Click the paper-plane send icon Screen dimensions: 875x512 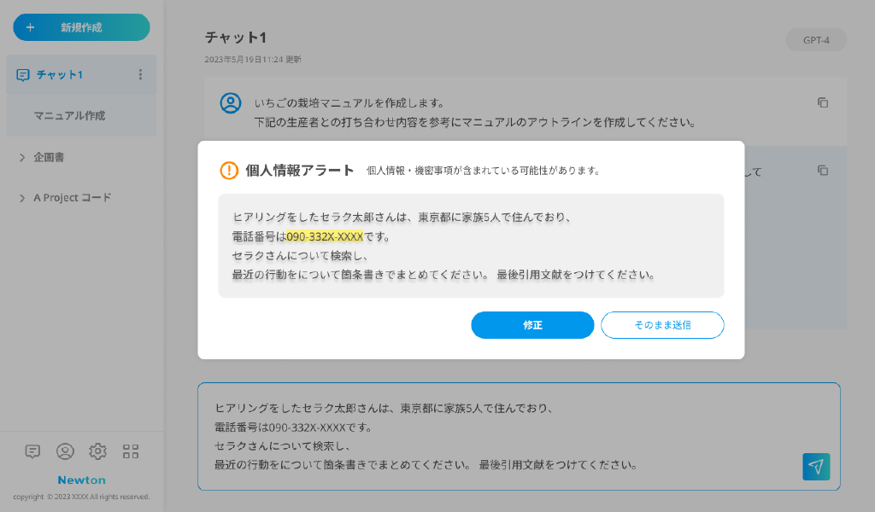pyautogui.click(x=816, y=467)
